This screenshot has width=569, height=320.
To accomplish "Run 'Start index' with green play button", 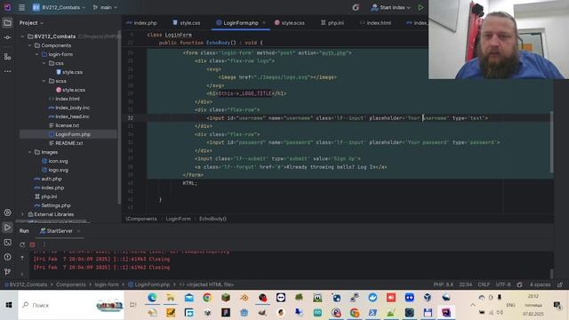I will click(421, 7).
